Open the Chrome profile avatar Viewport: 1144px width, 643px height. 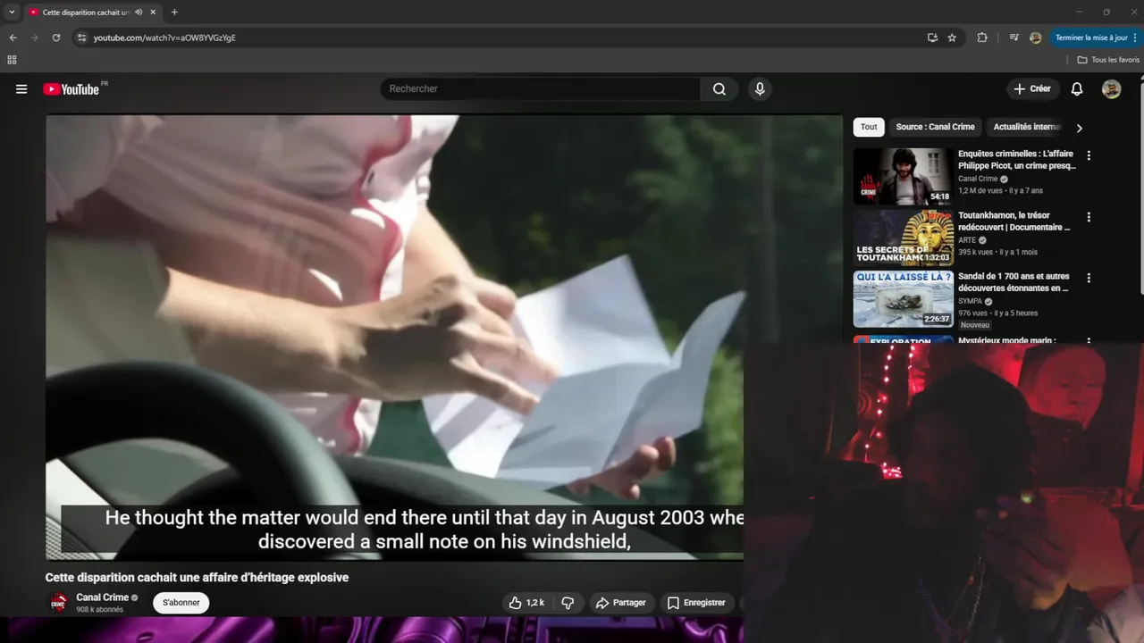point(1035,38)
